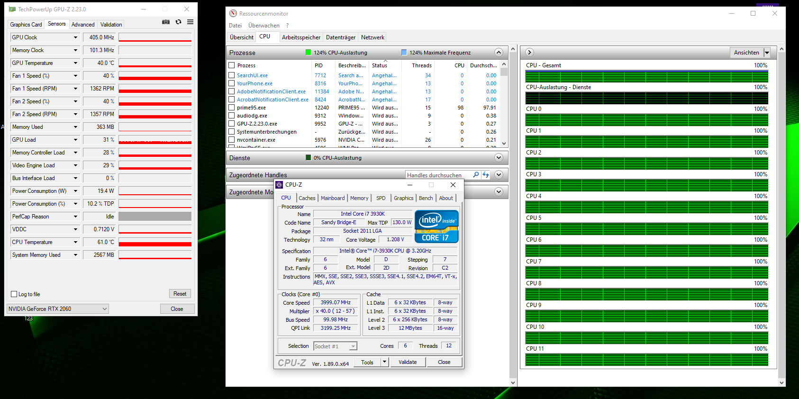
Task: Tick the checkbox for SearchUI.exe
Action: point(232,75)
